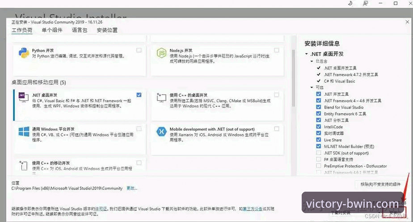Uncheck 实时调试器 optional component
The image size is (413, 222).
point(318,133)
